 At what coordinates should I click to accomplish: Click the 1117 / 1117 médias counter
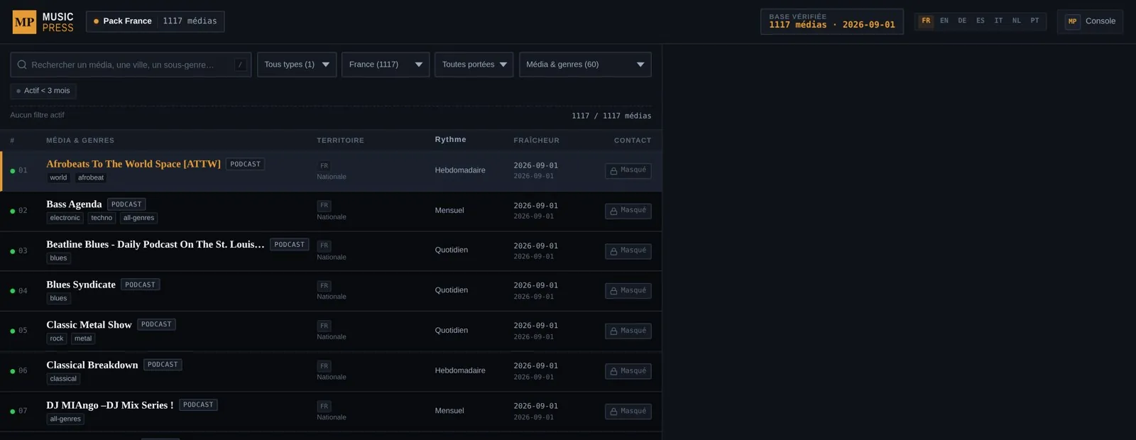click(x=611, y=116)
